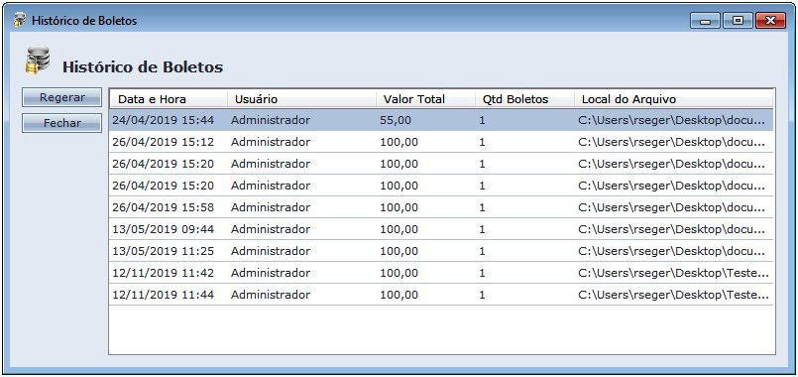Viewport: 798px width, 377px height.
Task: Select the row dated 26/04/2019 15:58
Action: (x=441, y=207)
